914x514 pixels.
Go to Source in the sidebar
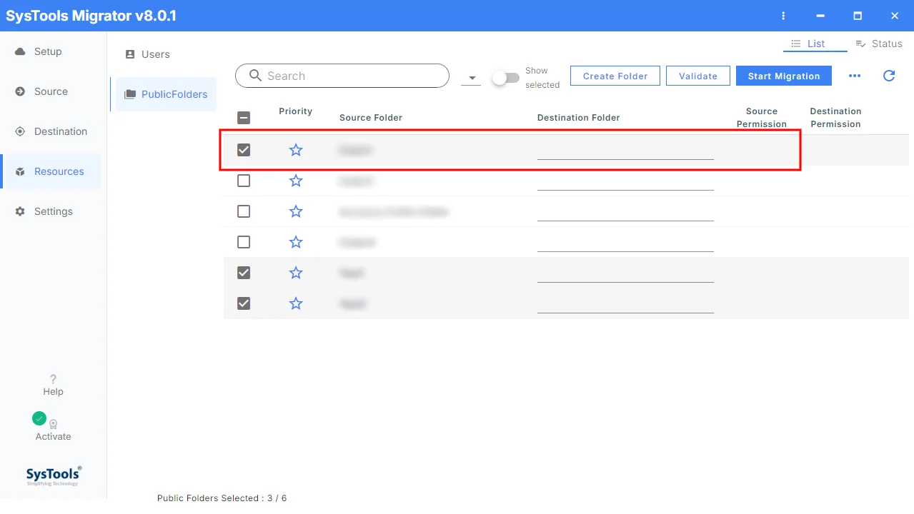tap(51, 91)
